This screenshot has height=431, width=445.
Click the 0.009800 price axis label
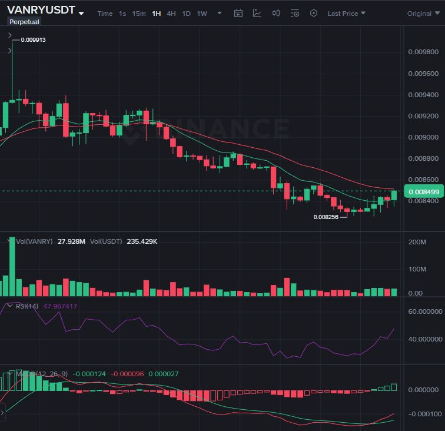click(x=423, y=52)
